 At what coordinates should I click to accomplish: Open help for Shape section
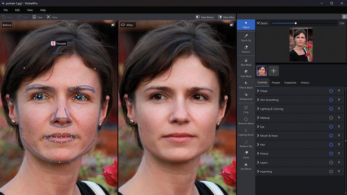339,91
